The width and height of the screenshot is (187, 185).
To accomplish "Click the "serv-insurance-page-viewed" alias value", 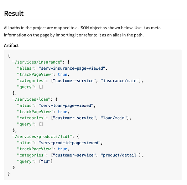I will click(72, 68).
